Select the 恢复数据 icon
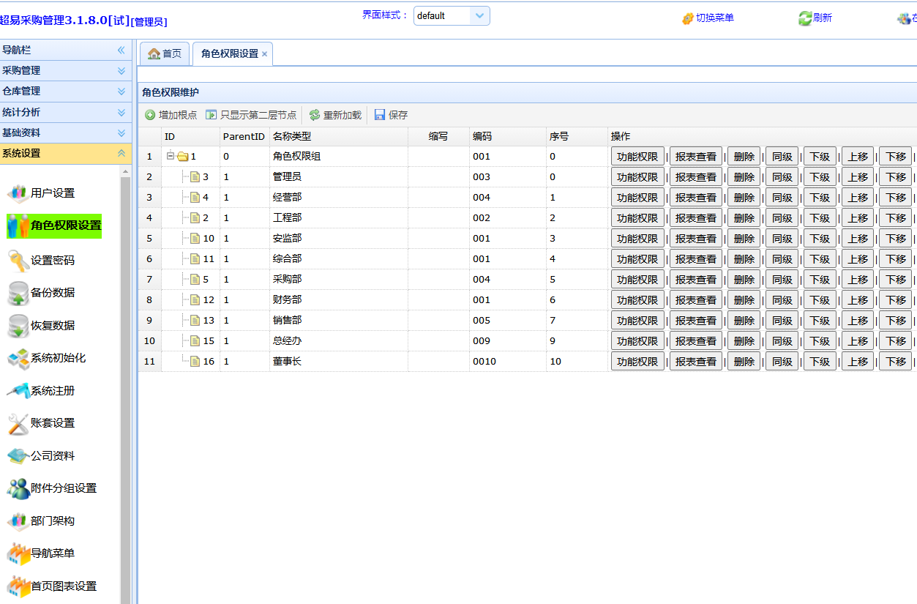Screen dimensions: 917x604 point(18,326)
